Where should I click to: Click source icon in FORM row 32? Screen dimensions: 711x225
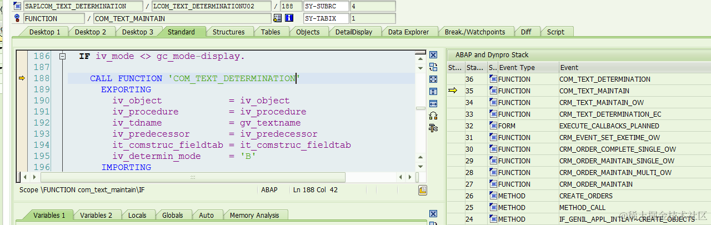click(493, 126)
